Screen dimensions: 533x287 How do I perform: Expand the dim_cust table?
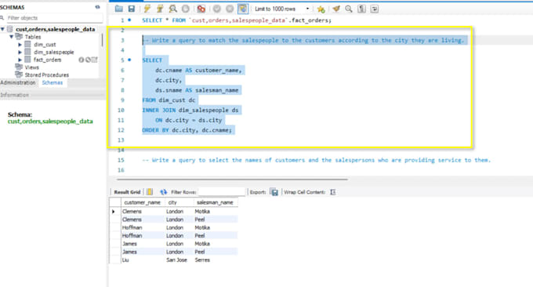pos(20,45)
